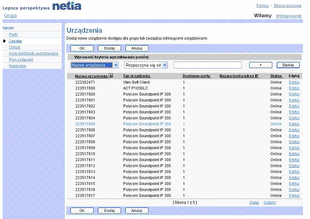This screenshot has height=219, width=310.
Task: Sort by Dostępne porty column header
Action: pyautogui.click(x=197, y=76)
